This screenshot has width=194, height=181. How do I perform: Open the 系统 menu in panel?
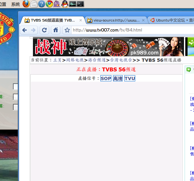pos(15,4)
